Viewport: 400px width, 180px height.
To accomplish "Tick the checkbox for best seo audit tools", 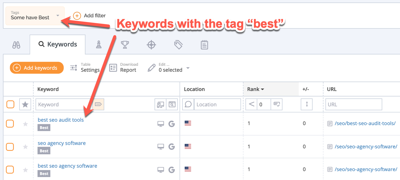I will (10, 123).
